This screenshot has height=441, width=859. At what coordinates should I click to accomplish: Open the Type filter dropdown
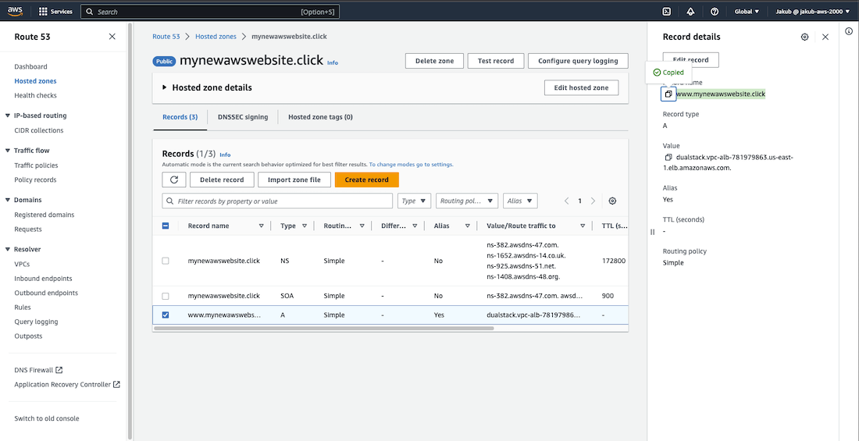point(414,201)
